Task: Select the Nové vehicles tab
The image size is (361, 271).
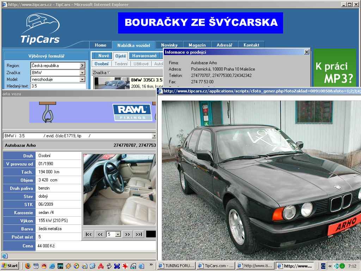Action: tap(103, 56)
